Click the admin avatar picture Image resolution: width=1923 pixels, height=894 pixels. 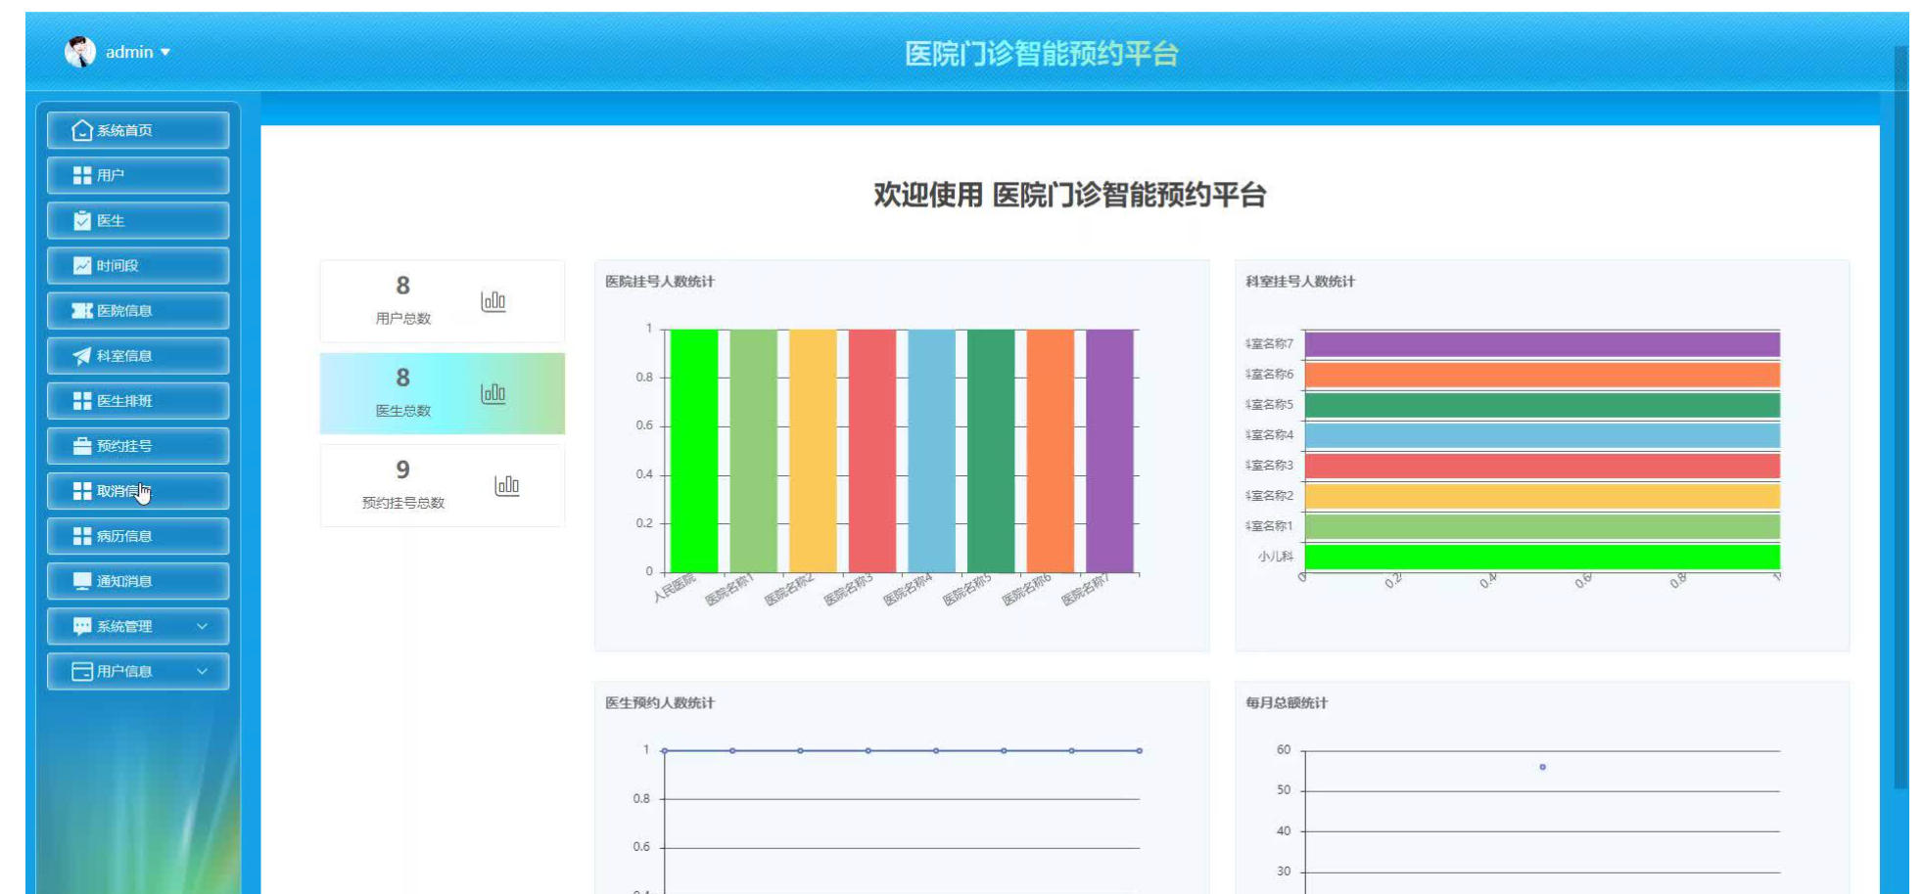(80, 52)
